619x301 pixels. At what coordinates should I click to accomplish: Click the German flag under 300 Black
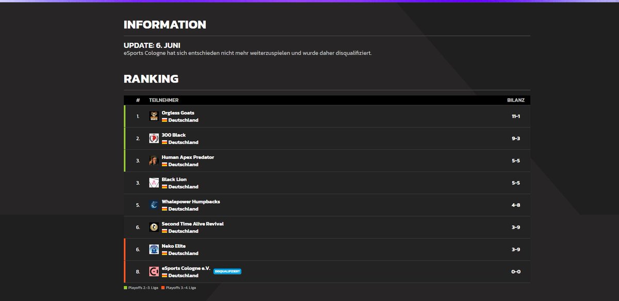click(x=165, y=142)
